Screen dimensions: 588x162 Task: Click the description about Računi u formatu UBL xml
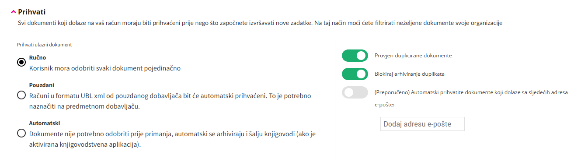170,101
